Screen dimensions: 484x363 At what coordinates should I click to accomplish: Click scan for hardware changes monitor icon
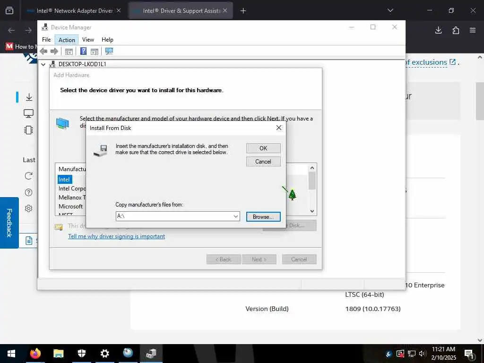(x=109, y=51)
